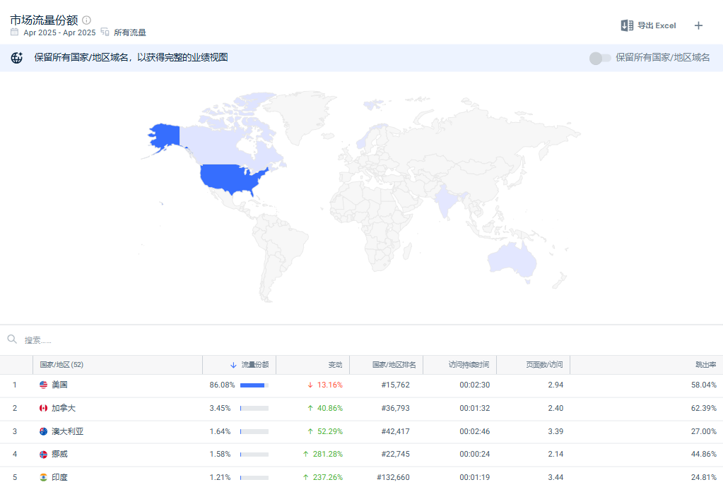
Task: Click the globe icon in the blue banner
Action: click(x=16, y=58)
